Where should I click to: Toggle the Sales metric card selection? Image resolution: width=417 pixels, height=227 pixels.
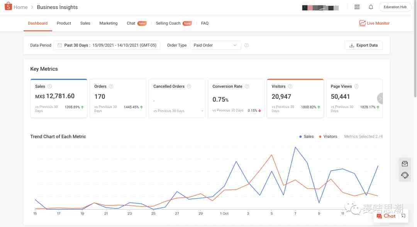click(59, 98)
